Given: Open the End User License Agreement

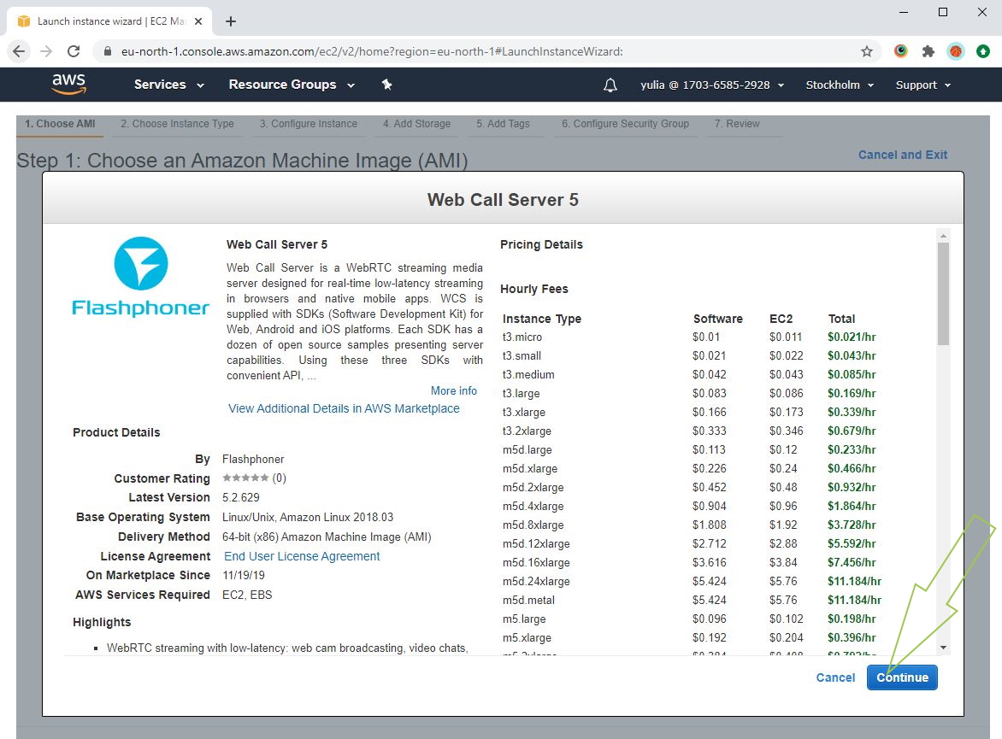Looking at the screenshot, I should click(x=302, y=556).
